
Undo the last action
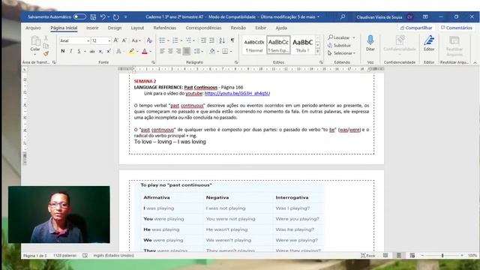[103, 17]
